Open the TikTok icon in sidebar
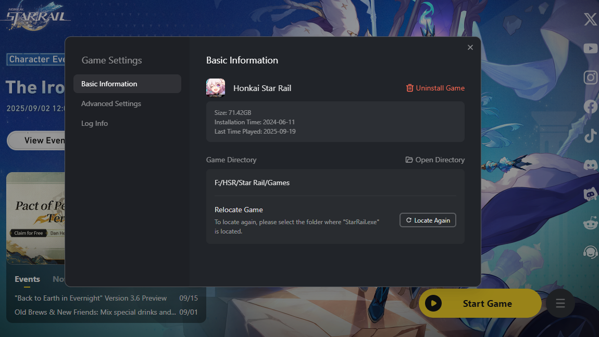 (590, 136)
